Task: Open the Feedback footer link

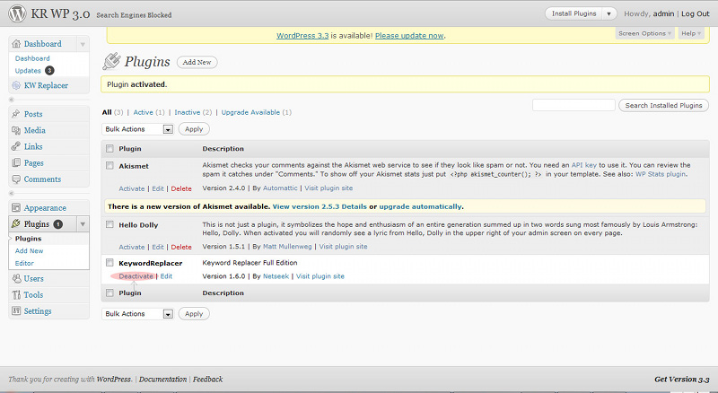Action: pos(207,380)
